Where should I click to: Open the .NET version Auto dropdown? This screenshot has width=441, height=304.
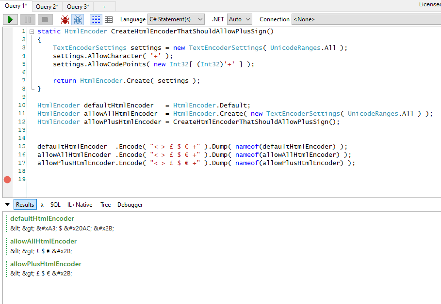[239, 19]
